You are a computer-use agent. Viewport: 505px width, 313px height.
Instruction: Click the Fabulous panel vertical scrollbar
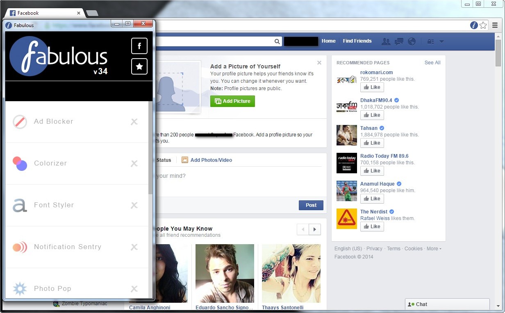pos(150,147)
